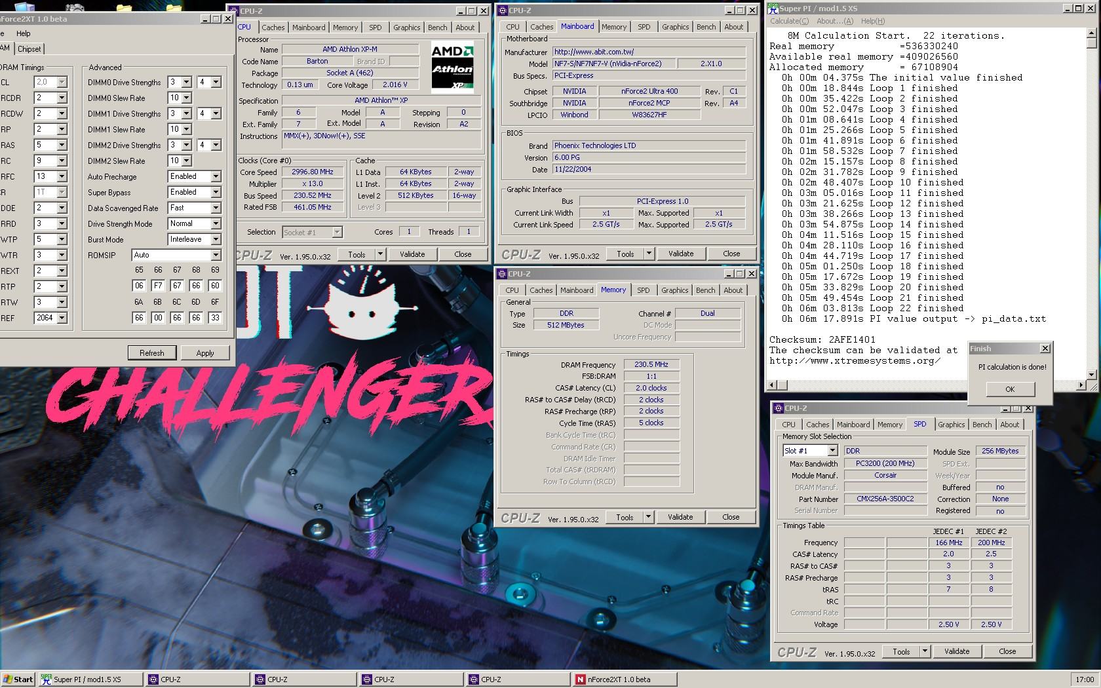The width and height of the screenshot is (1101, 688).
Task: Click the CPU-Z CPU window title icon
Action: coord(233,11)
